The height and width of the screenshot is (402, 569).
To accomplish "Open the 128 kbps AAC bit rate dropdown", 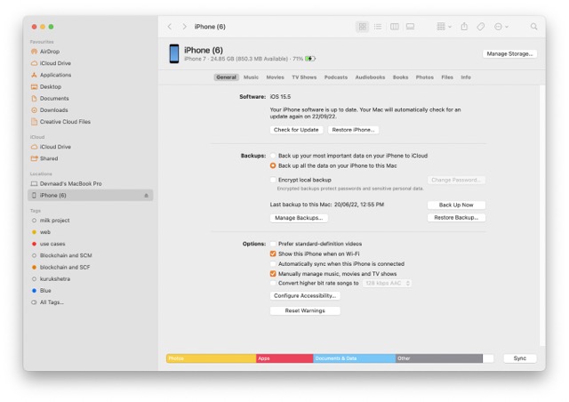I will 387,283.
